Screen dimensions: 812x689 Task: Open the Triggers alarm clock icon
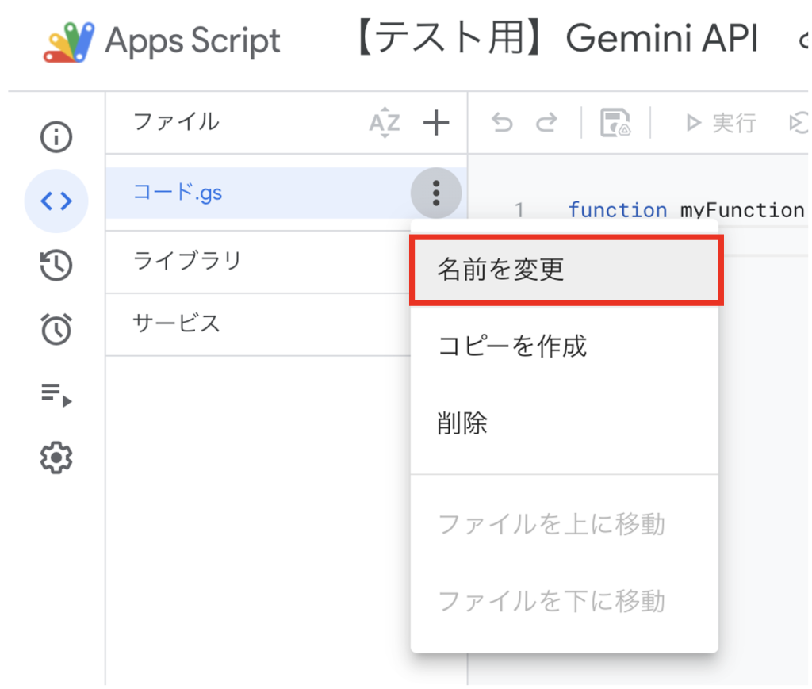point(56,329)
